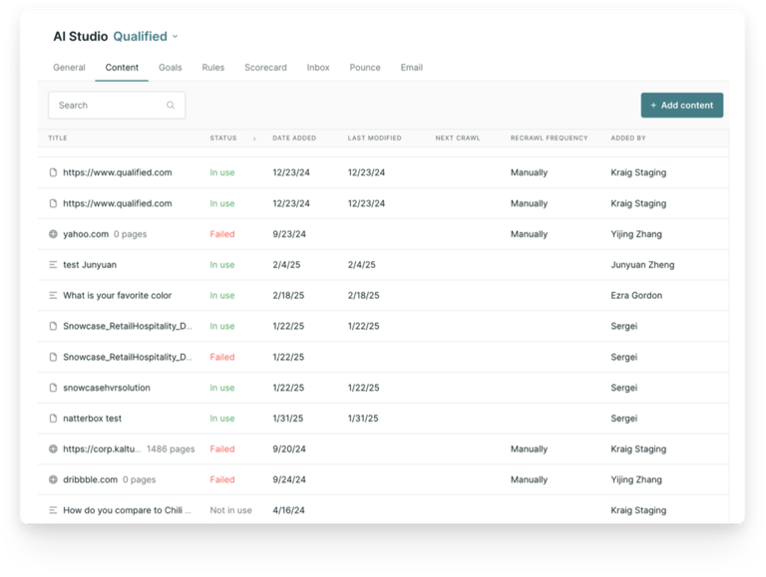Image resolution: width=766 pixels, height=577 pixels.
Task: Click the globe icon for yahoo.com
Action: tap(53, 234)
